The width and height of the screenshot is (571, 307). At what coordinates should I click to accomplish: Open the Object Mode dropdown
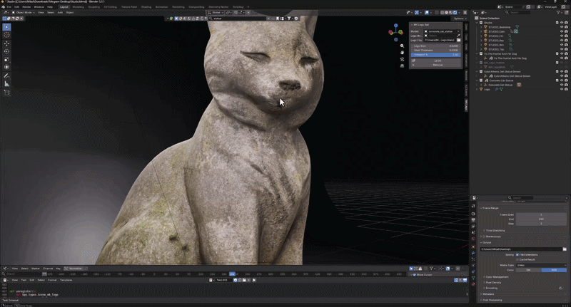[x=24, y=12]
